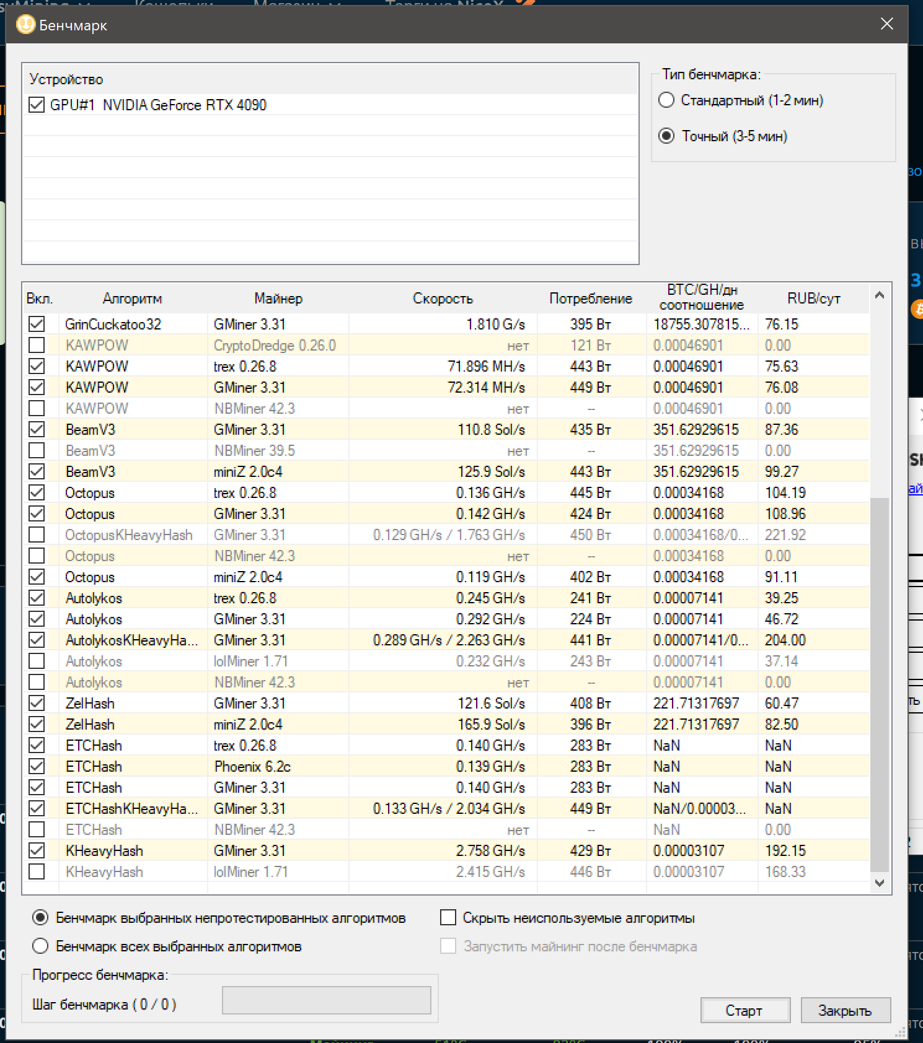923x1043 pixels.
Task: Toggle ZelHash GMiner 3.31 checkbox
Action: click(x=37, y=703)
